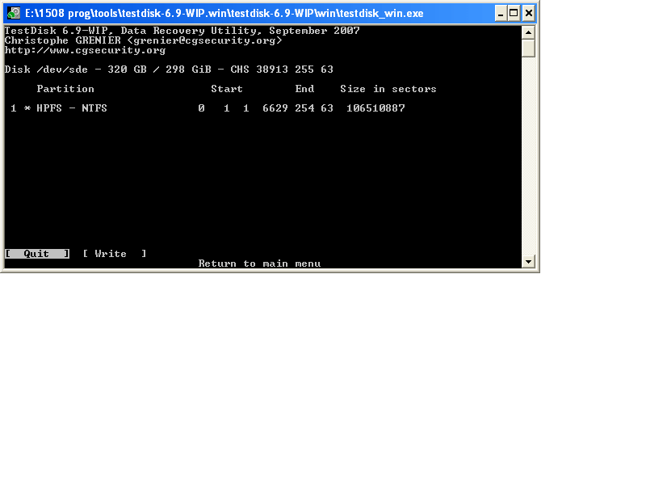Maximize the testdisk_win.exe window

click(x=514, y=14)
